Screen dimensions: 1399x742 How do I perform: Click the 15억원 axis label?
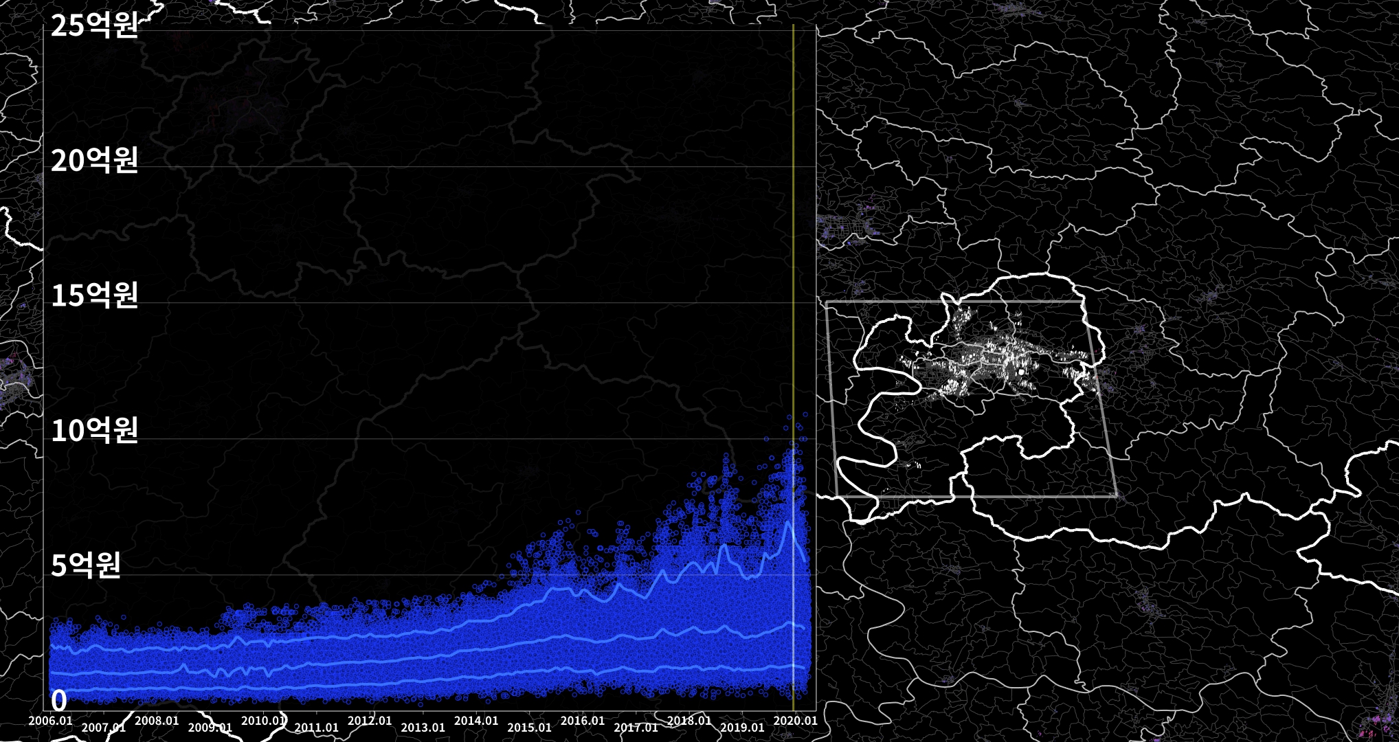tap(95, 295)
